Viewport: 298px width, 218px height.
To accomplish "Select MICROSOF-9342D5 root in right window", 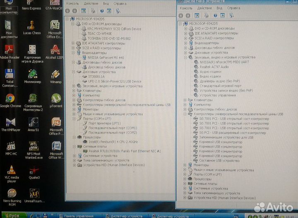I will (203, 24).
